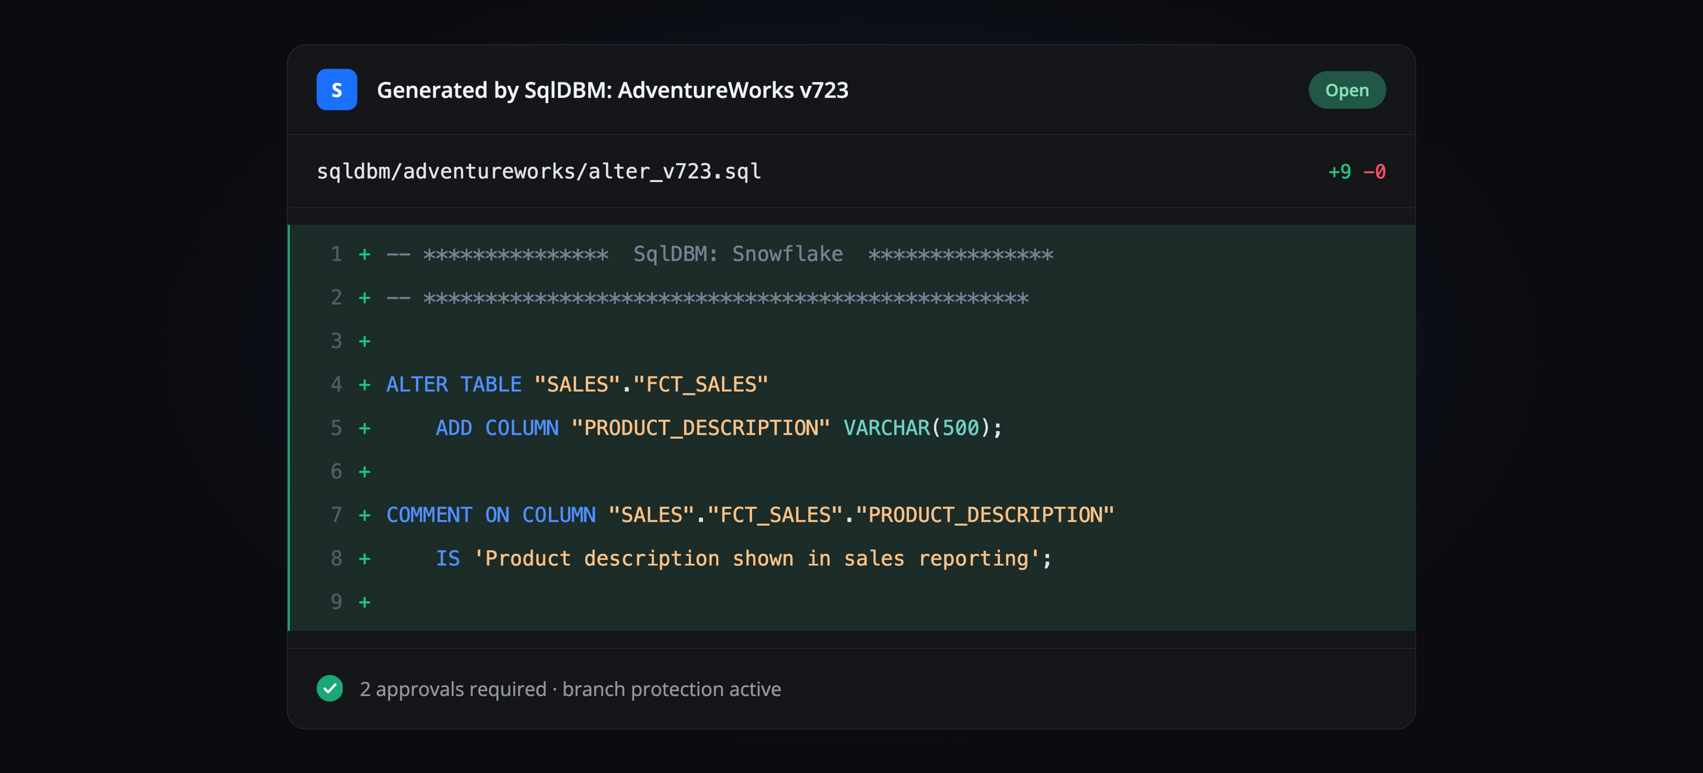Viewport: 1703px width, 773px height.
Task: Click the IS keyword on line 8
Action: (x=447, y=559)
